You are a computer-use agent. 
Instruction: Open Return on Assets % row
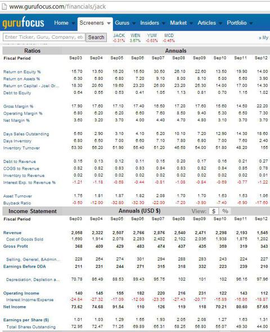click(21, 79)
